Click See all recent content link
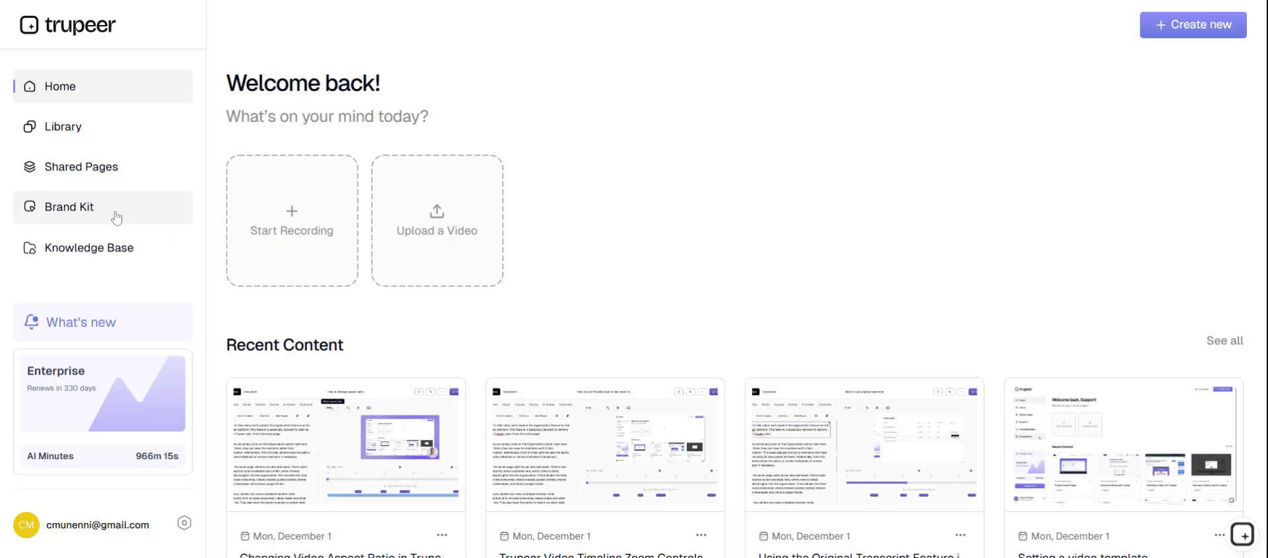Viewport: 1268px width, 558px height. pyautogui.click(x=1224, y=341)
